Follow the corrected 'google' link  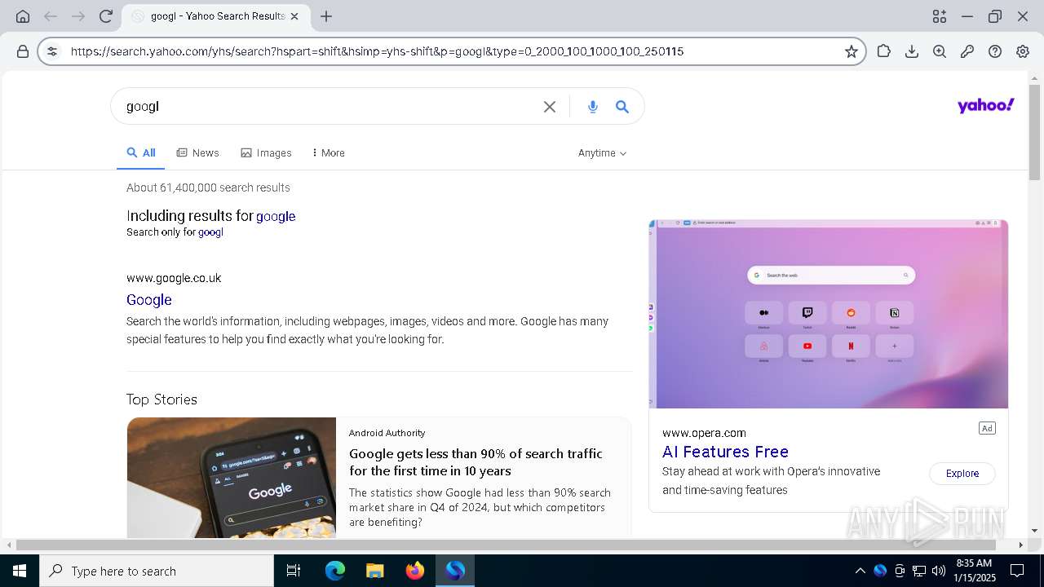click(x=276, y=216)
